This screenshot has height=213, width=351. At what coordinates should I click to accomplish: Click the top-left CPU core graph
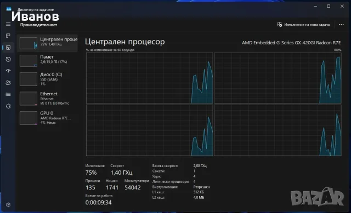point(150,78)
